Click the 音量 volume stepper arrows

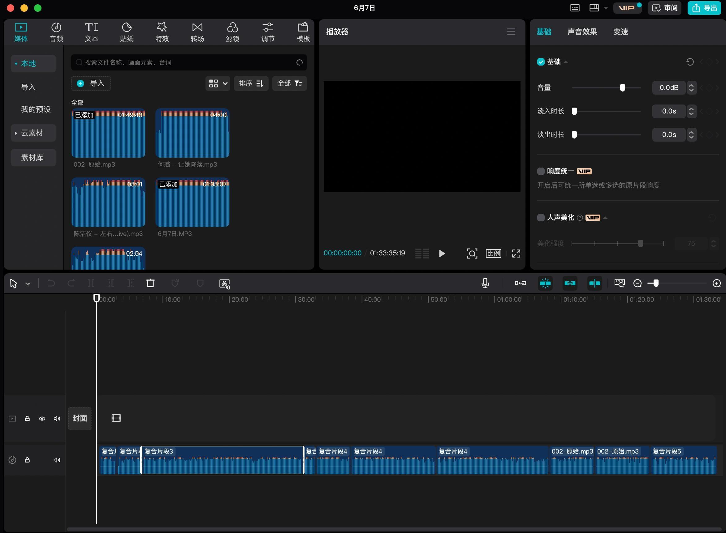691,88
